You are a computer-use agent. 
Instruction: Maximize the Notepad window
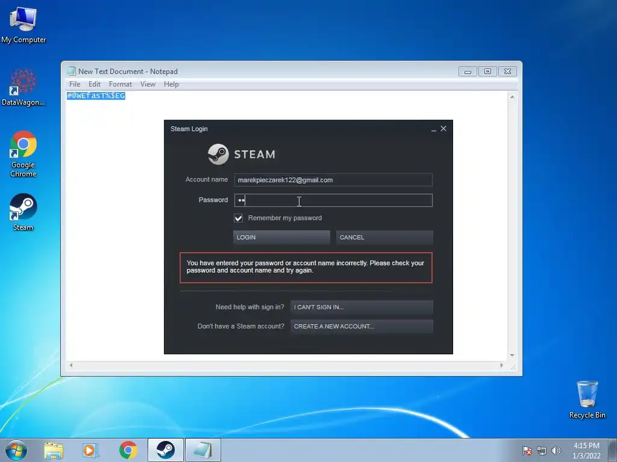[487, 71]
